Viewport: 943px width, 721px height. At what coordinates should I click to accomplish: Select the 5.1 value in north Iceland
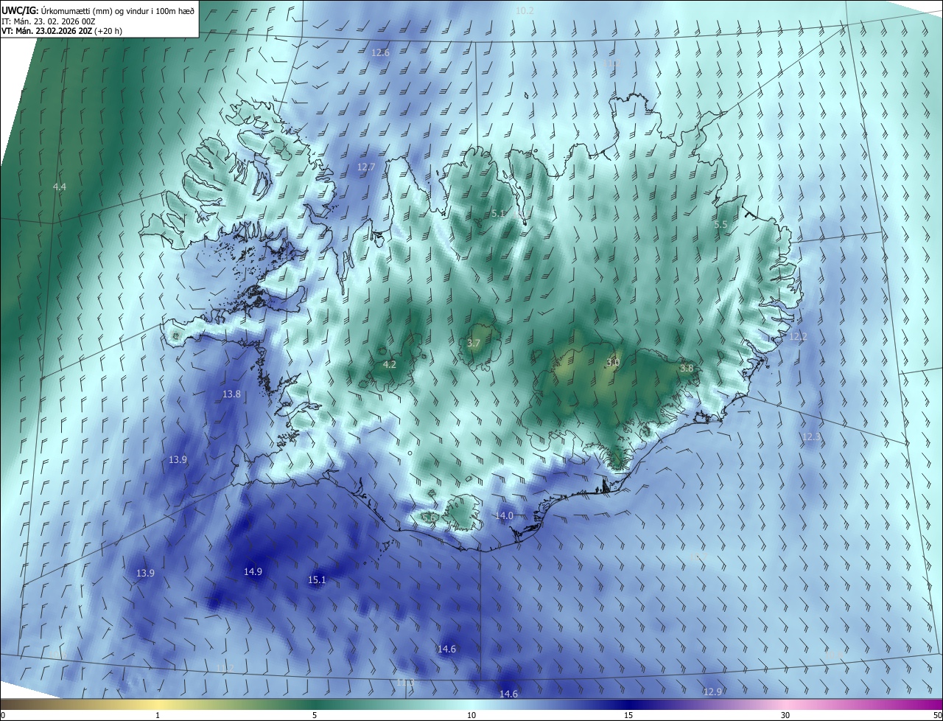click(x=498, y=213)
